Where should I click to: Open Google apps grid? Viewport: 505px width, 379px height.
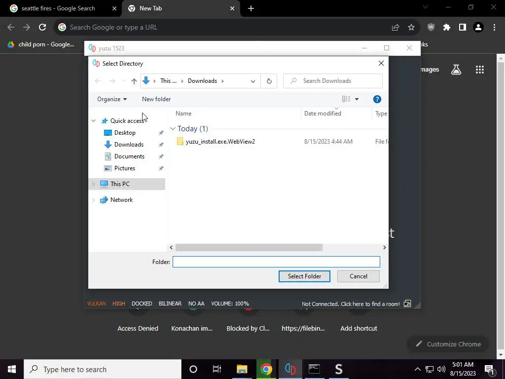tap(479, 70)
